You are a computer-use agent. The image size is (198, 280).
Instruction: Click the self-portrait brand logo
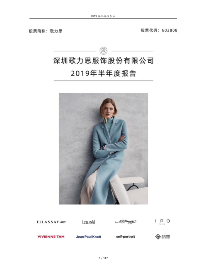pos(125,237)
